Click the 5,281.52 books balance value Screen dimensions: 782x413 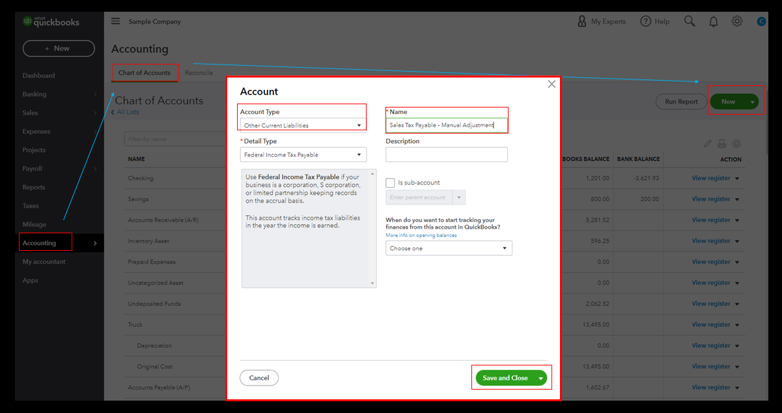(x=597, y=220)
